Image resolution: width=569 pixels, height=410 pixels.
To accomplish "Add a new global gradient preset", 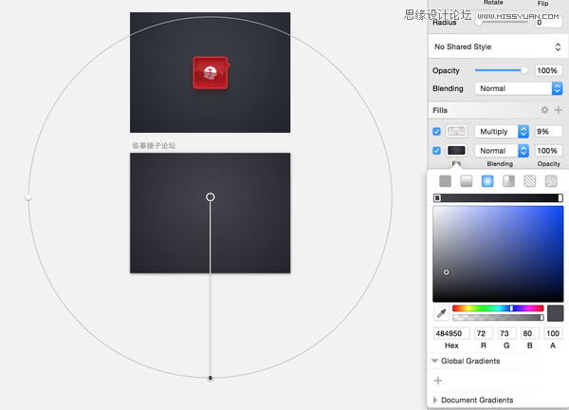I will tap(438, 381).
